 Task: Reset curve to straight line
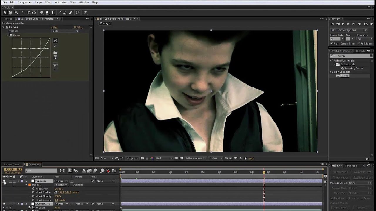[55, 69]
